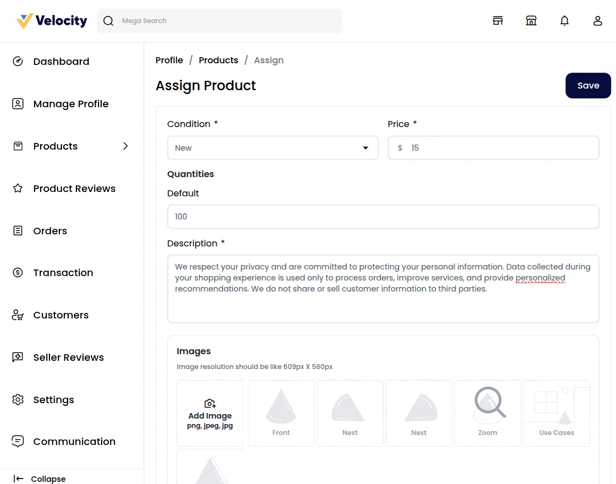Click the Communication chat icon
616x484 pixels.
[17, 441]
